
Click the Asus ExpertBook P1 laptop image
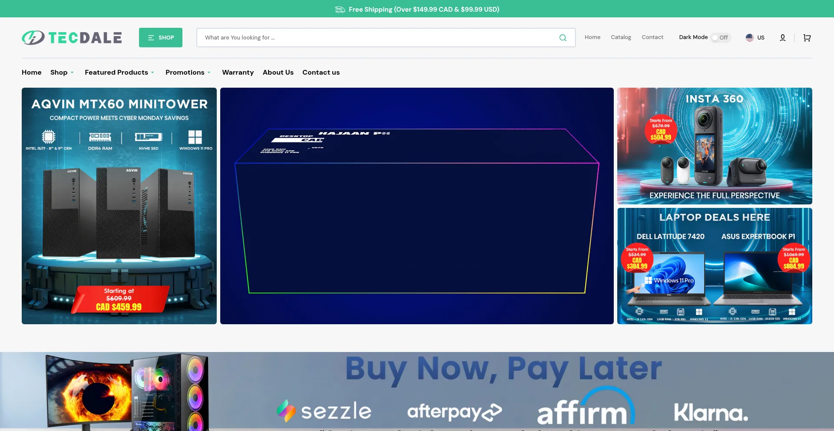758,278
